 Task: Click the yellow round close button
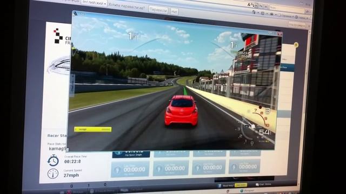coord(296,45)
